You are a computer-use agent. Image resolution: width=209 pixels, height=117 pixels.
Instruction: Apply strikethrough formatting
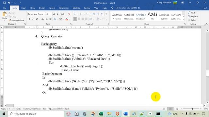[43, 19]
